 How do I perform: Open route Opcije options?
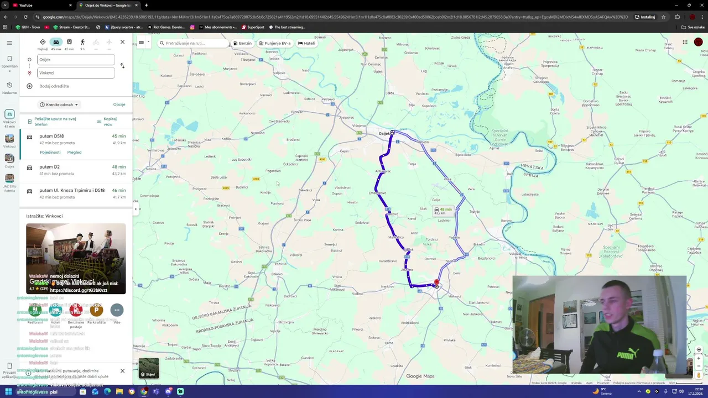tap(119, 104)
